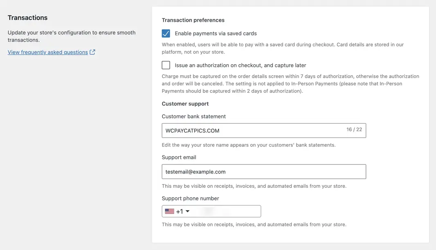The image size is (436, 250).
Task: Select the +1 country code text
Action: 179,212
